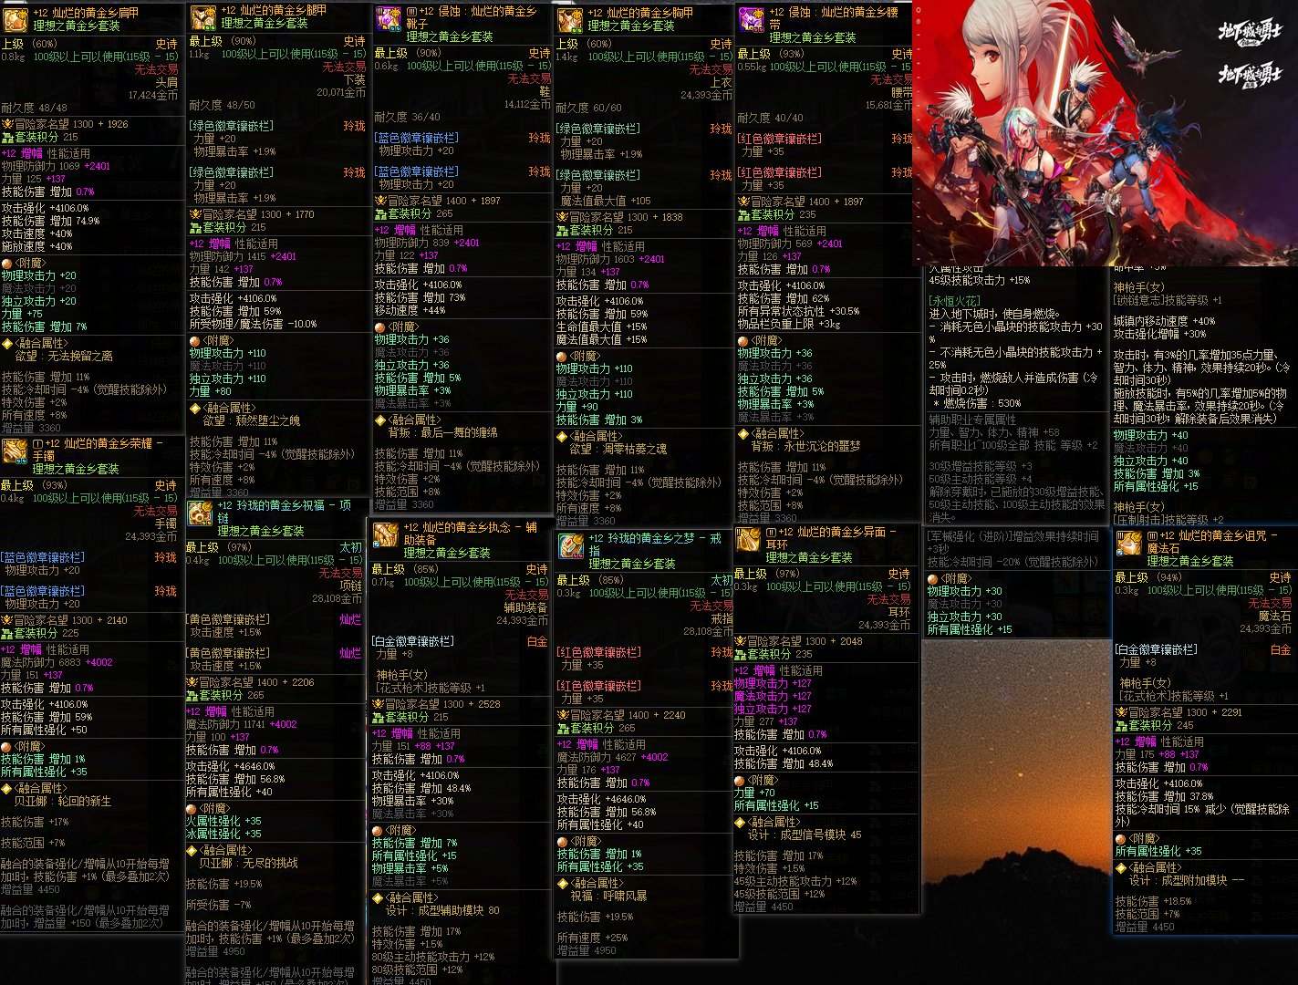The image size is (1298, 985).
Task: Click the text "技能伤害 增加 74.9%"
Action: (51, 221)
